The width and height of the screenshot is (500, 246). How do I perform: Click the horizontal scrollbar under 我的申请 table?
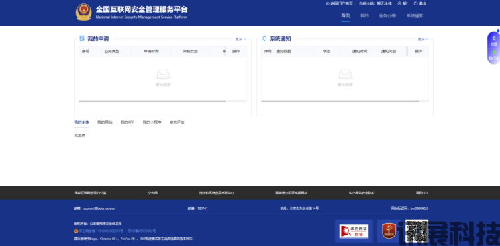(x=152, y=102)
